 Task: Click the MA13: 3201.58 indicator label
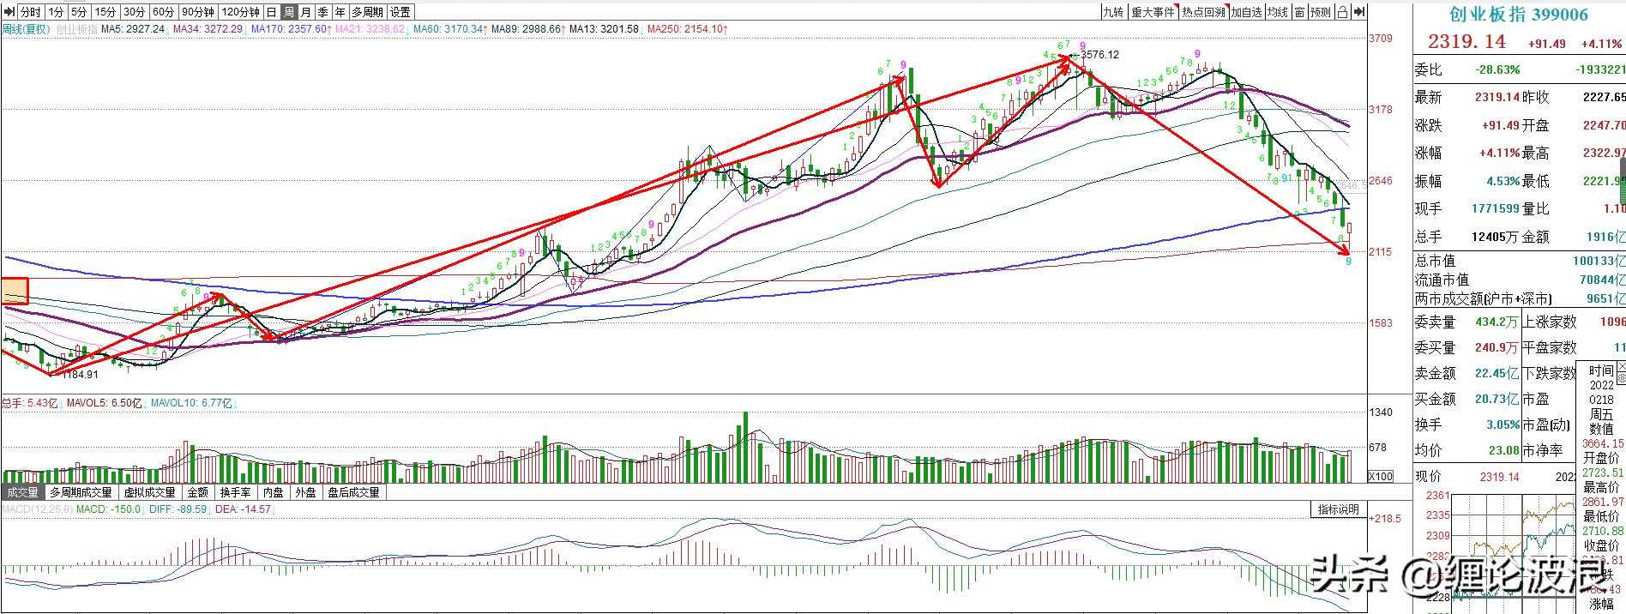pos(604,29)
